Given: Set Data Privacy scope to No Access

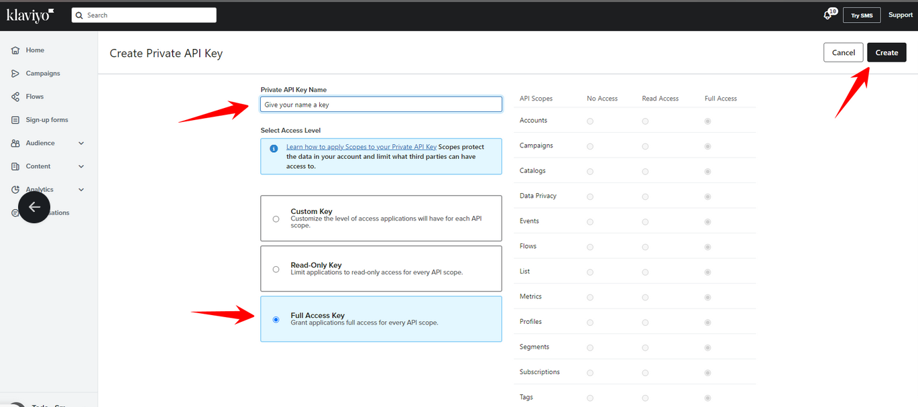Looking at the screenshot, I should tap(590, 196).
